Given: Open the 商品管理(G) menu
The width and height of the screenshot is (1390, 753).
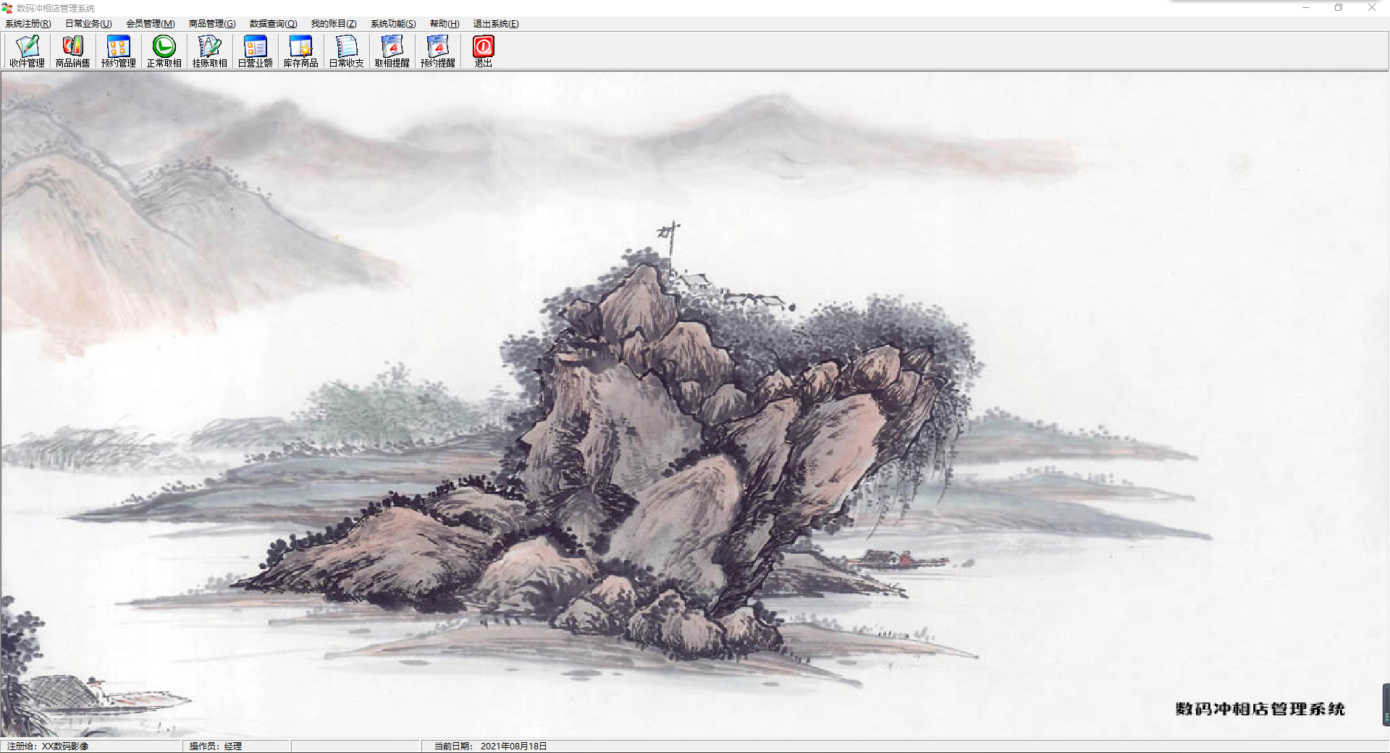Looking at the screenshot, I should (212, 24).
